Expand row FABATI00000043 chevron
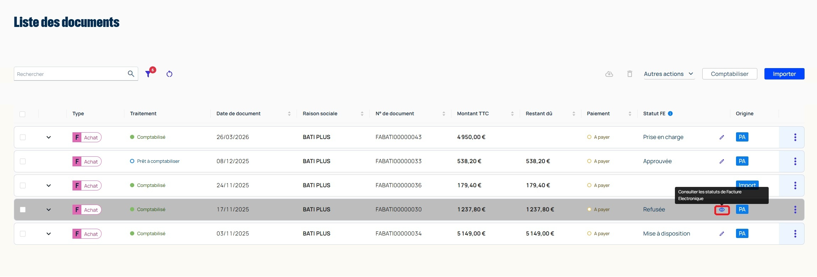This screenshot has height=277, width=817. coord(49,137)
